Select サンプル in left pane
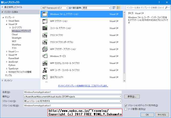 click(8, 75)
